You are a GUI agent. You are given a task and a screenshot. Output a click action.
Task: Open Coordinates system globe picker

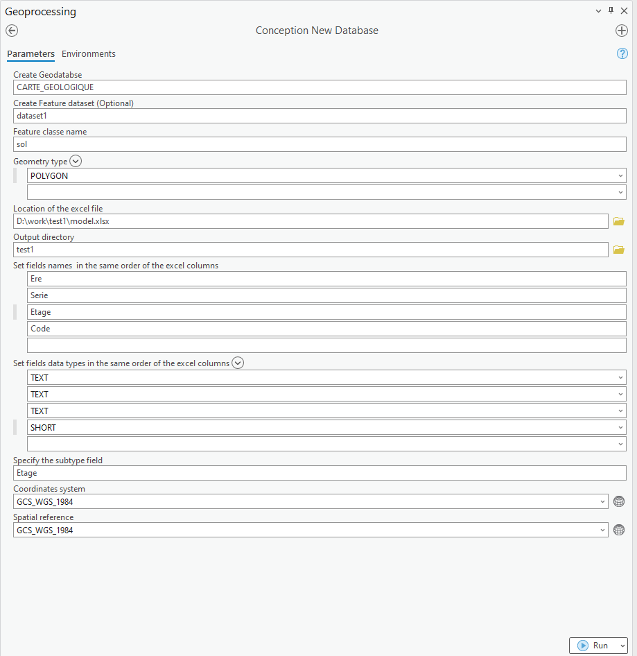618,501
